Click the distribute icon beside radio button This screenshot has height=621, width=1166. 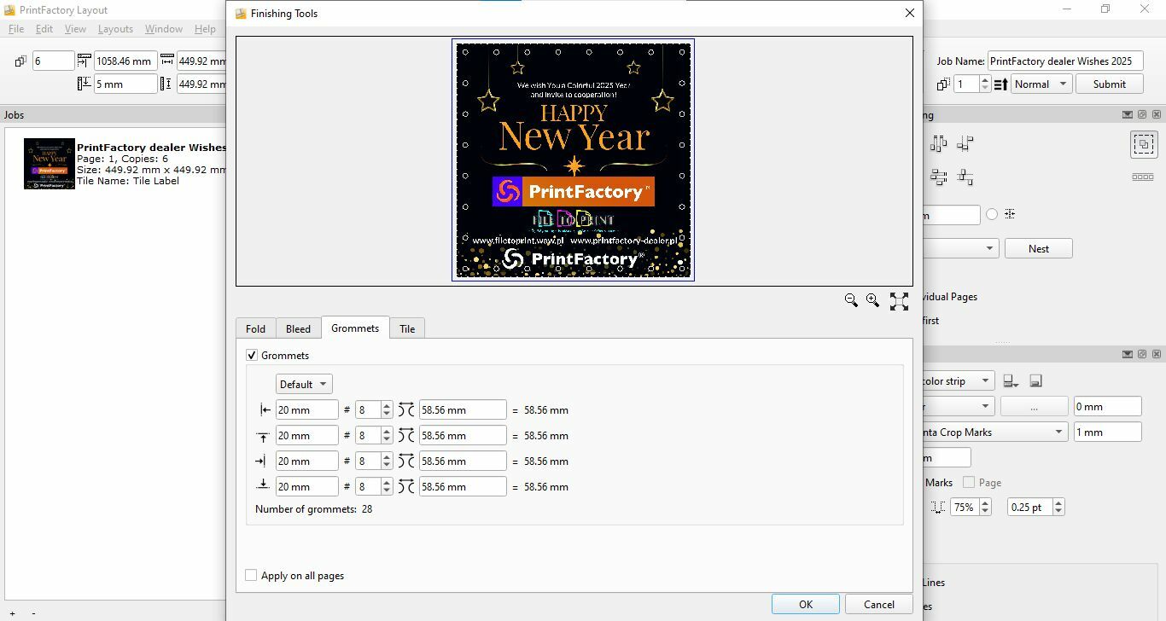coord(1010,214)
